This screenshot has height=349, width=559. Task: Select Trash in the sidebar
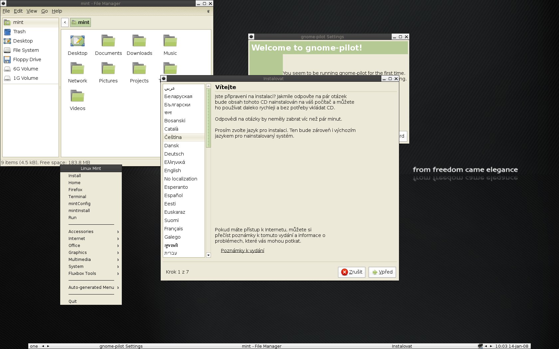pos(31,32)
